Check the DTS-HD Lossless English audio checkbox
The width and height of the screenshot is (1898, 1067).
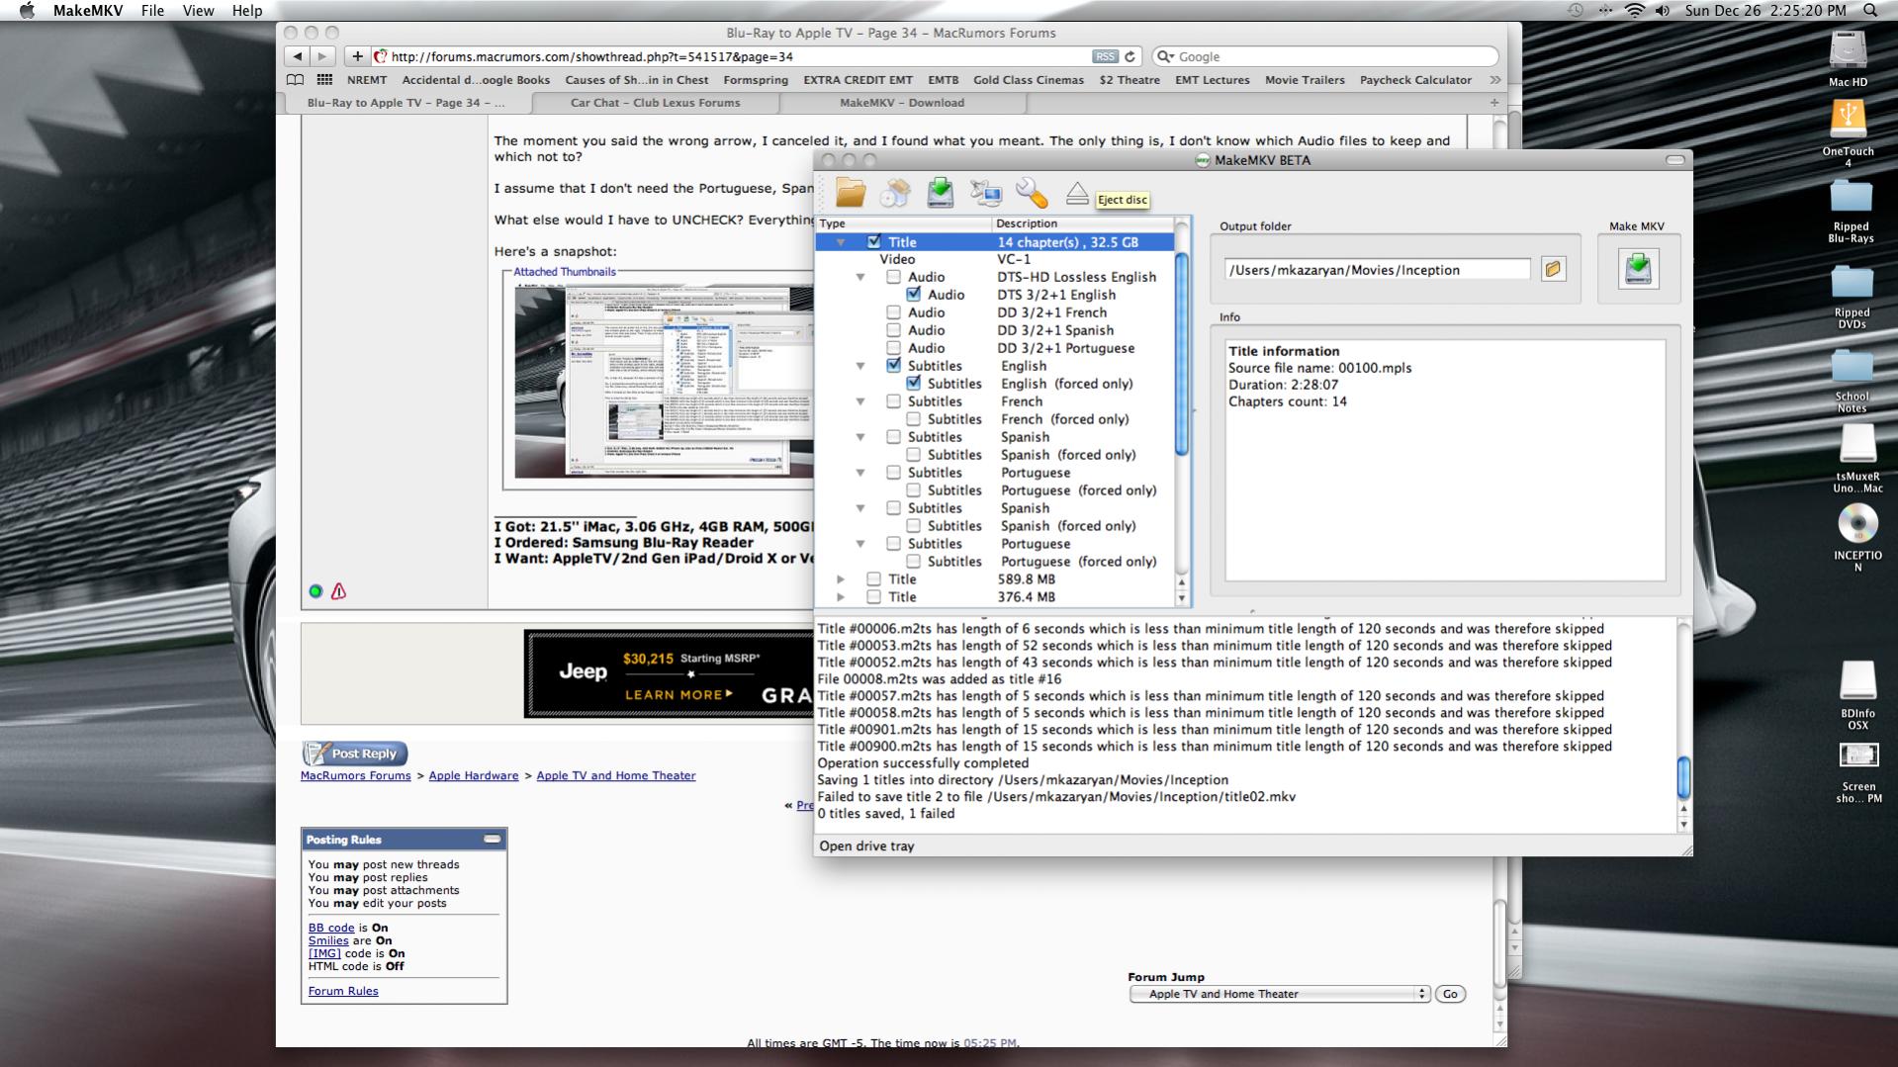pos(893,277)
